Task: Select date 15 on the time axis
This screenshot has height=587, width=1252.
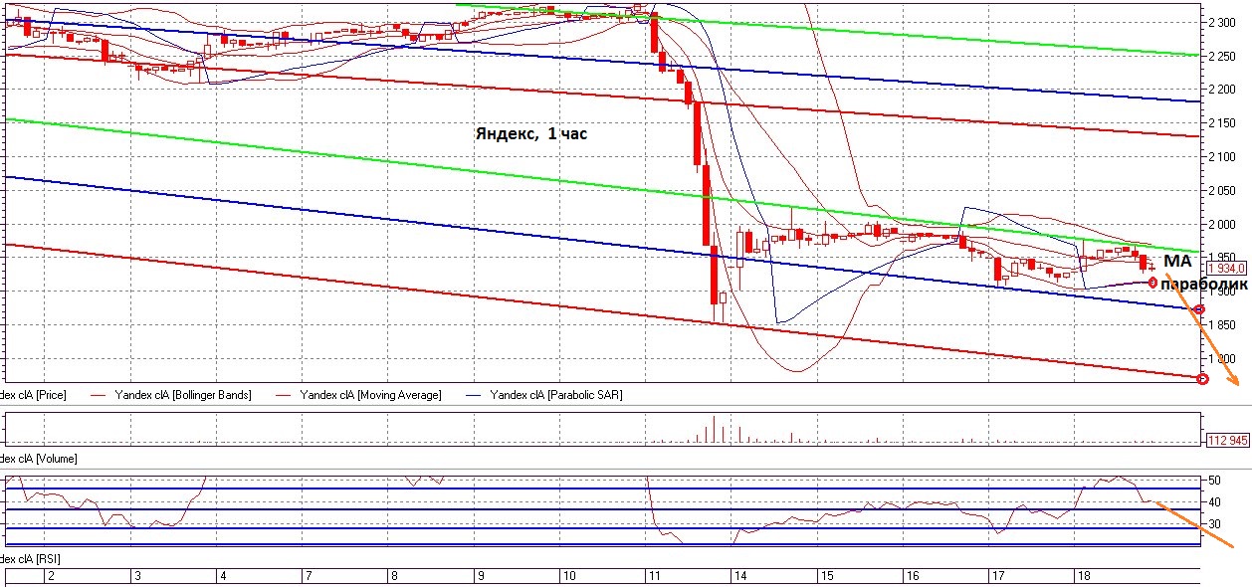Action: (x=826, y=576)
